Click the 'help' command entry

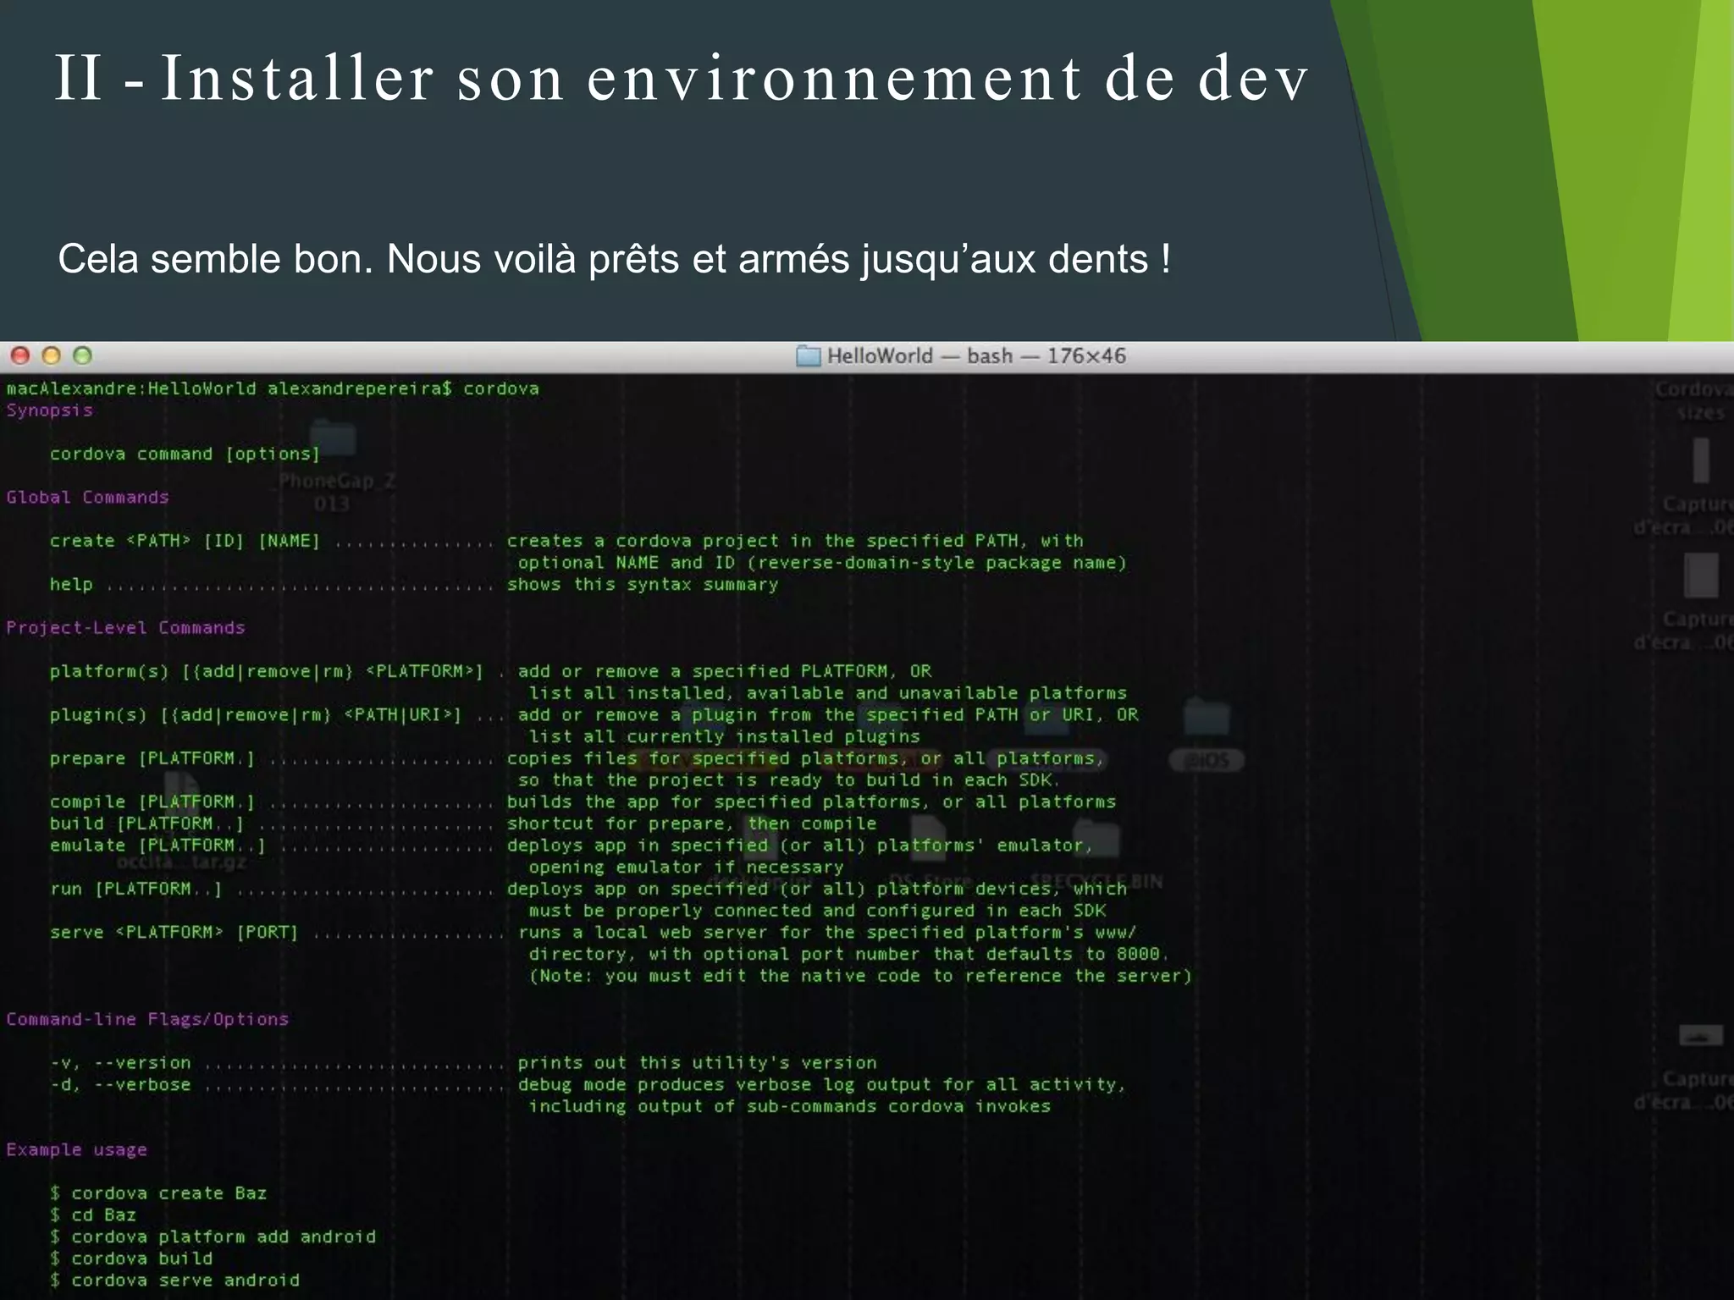click(x=71, y=584)
